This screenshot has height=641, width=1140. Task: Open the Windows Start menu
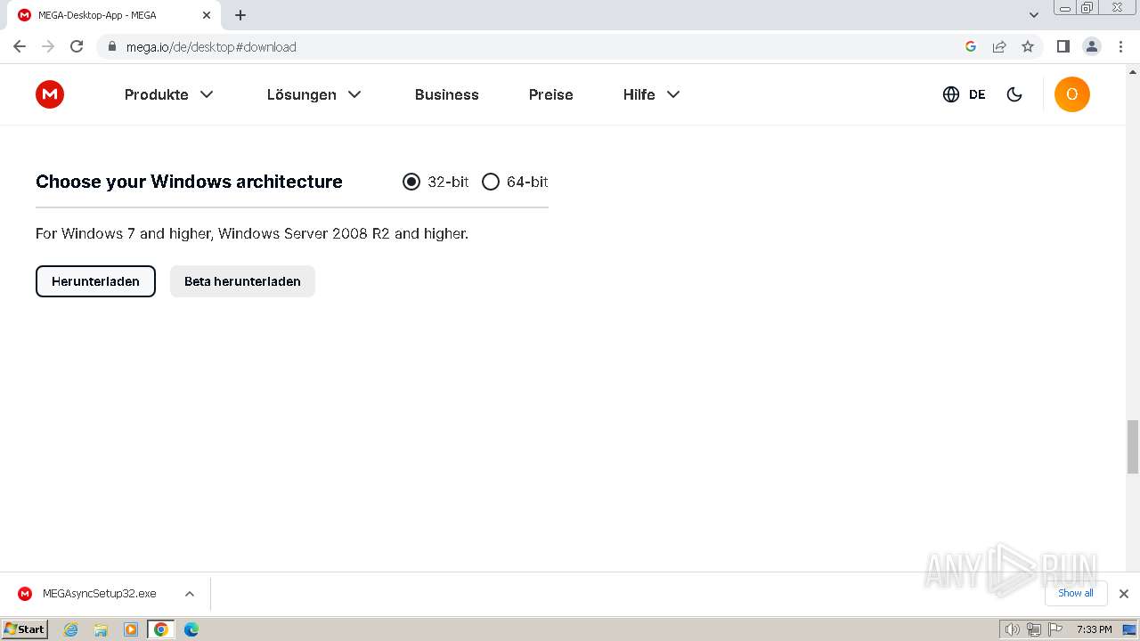(x=25, y=629)
